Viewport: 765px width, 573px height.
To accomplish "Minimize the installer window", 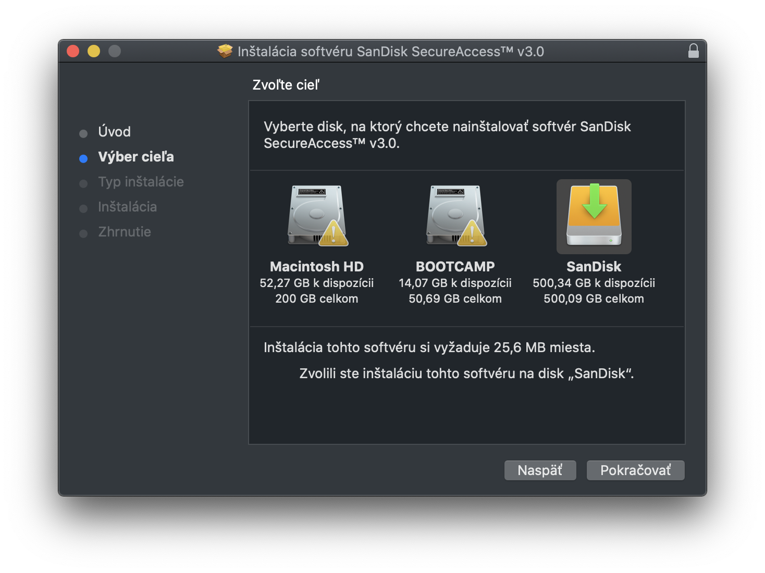I will tap(94, 51).
